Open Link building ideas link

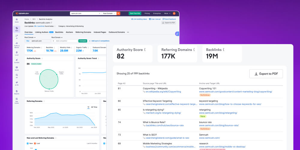tap(139, 19)
